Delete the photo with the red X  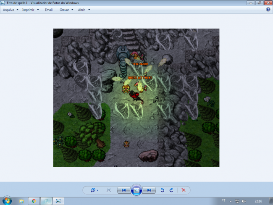184,190
